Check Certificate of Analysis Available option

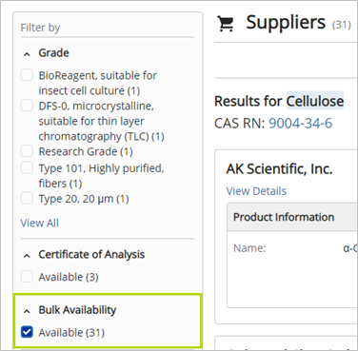coord(27,277)
